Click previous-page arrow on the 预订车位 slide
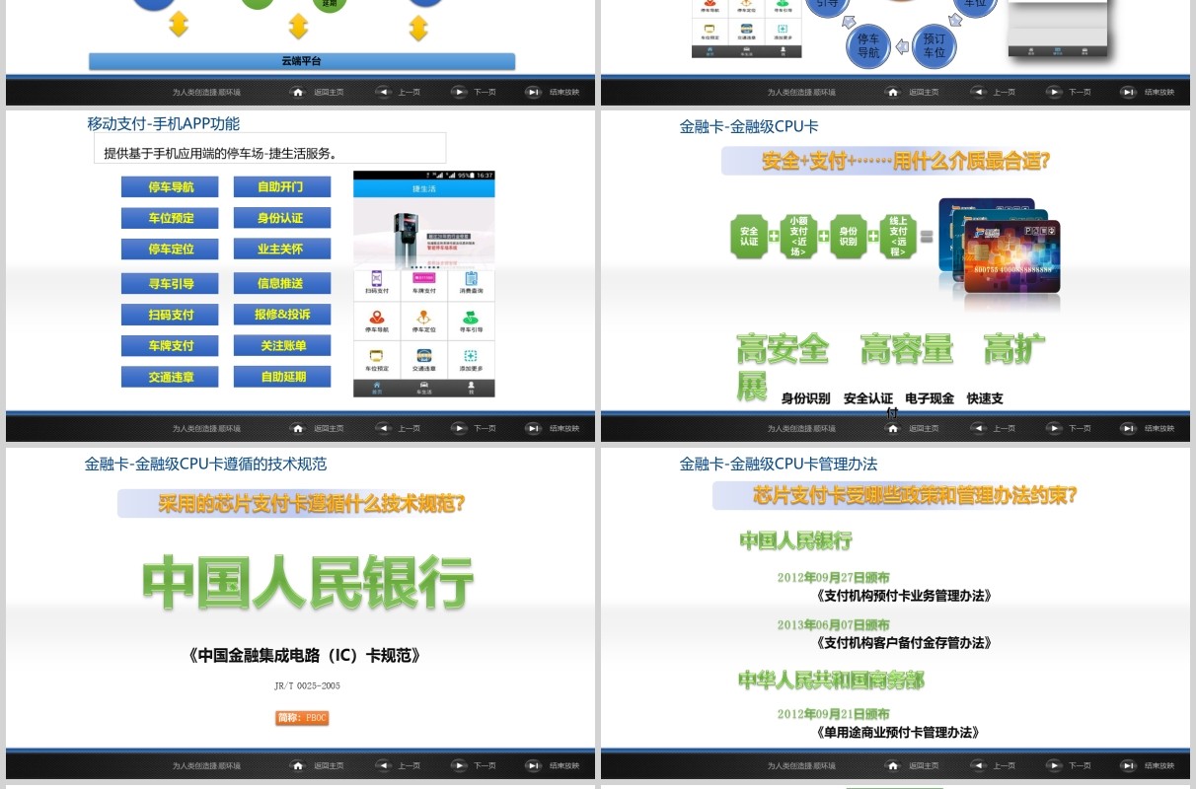Image resolution: width=1196 pixels, height=789 pixels. tap(978, 92)
